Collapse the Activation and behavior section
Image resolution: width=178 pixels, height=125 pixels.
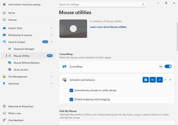tap(170, 80)
